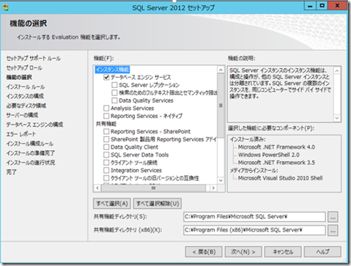The width and height of the screenshot is (351, 266).
Task: Toggle データベース エンジン サービス checkbox
Action: 106,78
